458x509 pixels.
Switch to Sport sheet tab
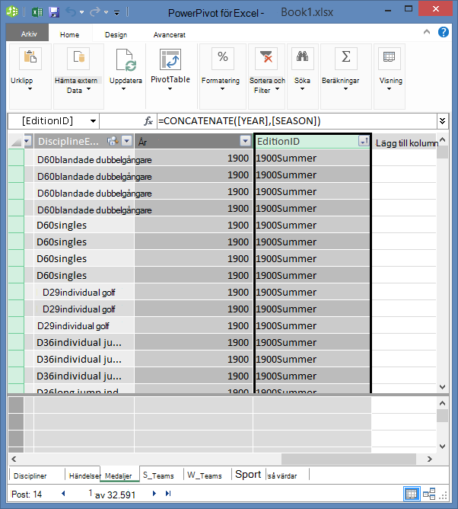248,475
